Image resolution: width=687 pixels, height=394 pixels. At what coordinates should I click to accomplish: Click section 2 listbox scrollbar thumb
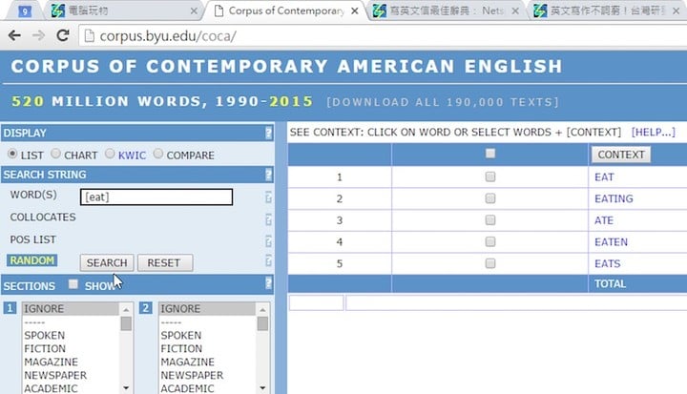pos(262,324)
